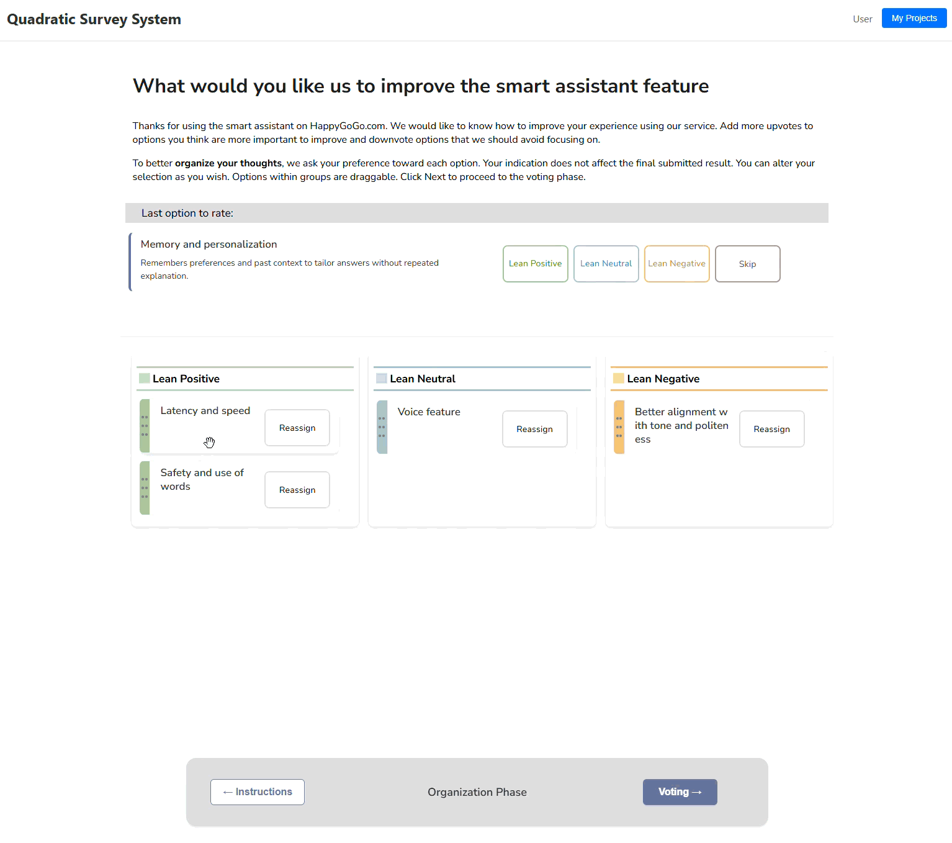
Task: Rate Memory and personalization as Lean Positive
Action: click(x=535, y=264)
